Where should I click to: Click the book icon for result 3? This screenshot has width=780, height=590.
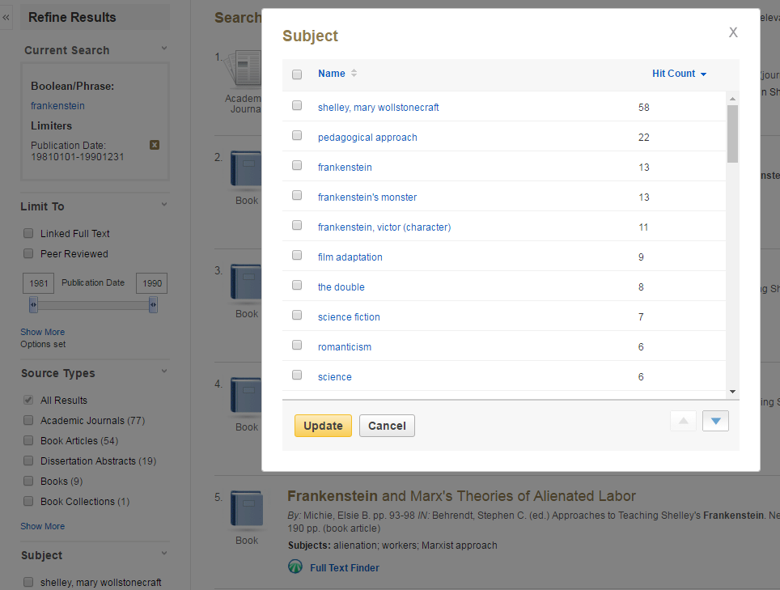point(246,282)
